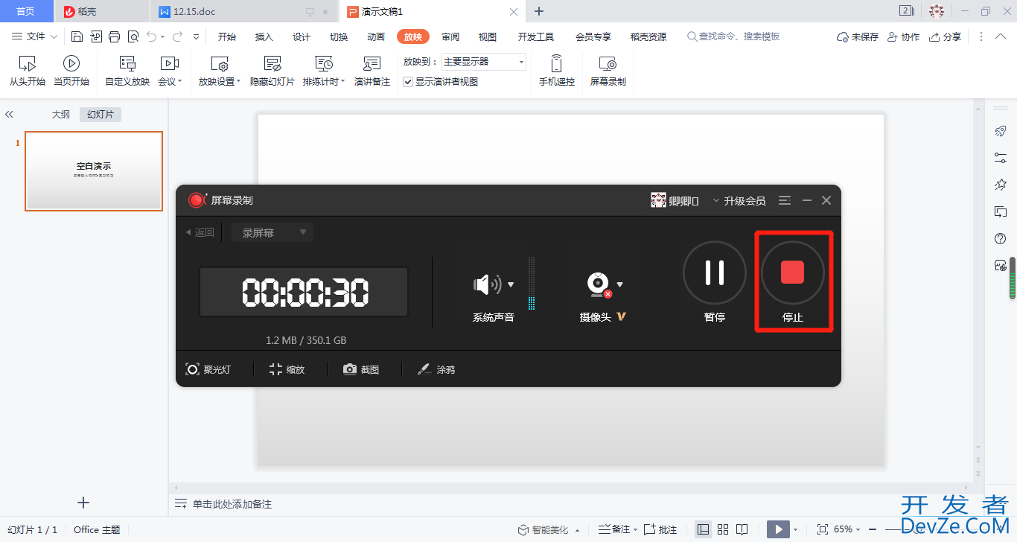
Task: Click 升级会员 in the recorder
Action: 745,201
